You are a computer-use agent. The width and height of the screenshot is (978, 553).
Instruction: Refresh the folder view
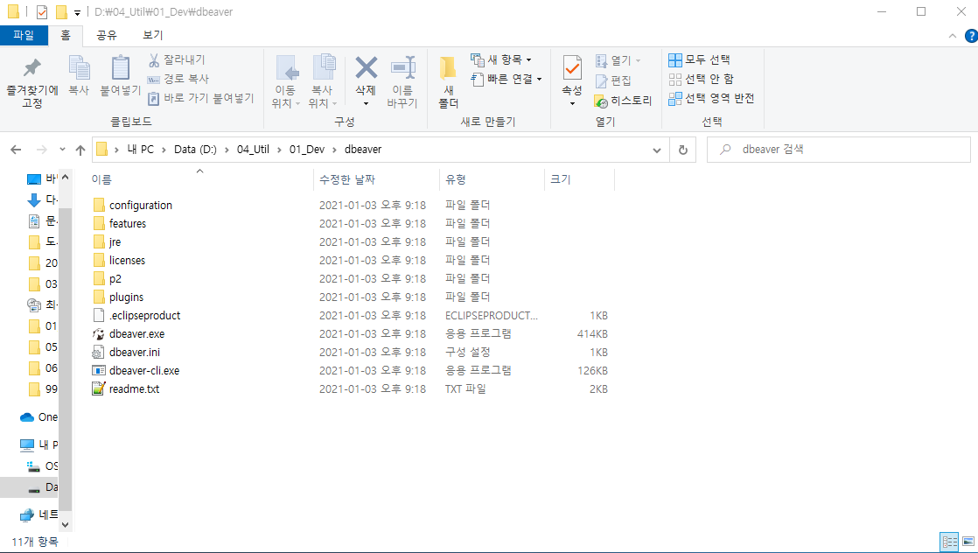[683, 150]
